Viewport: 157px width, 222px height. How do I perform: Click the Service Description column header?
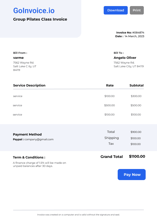click(29, 85)
